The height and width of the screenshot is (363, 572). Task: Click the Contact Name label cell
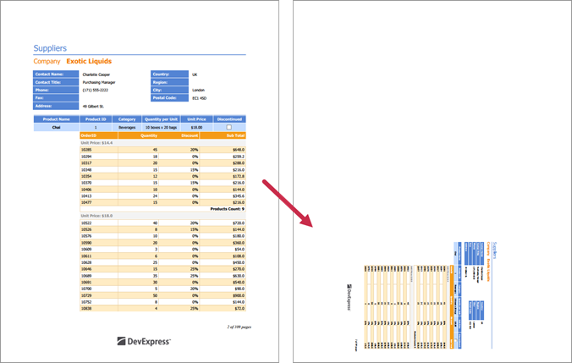coord(56,74)
